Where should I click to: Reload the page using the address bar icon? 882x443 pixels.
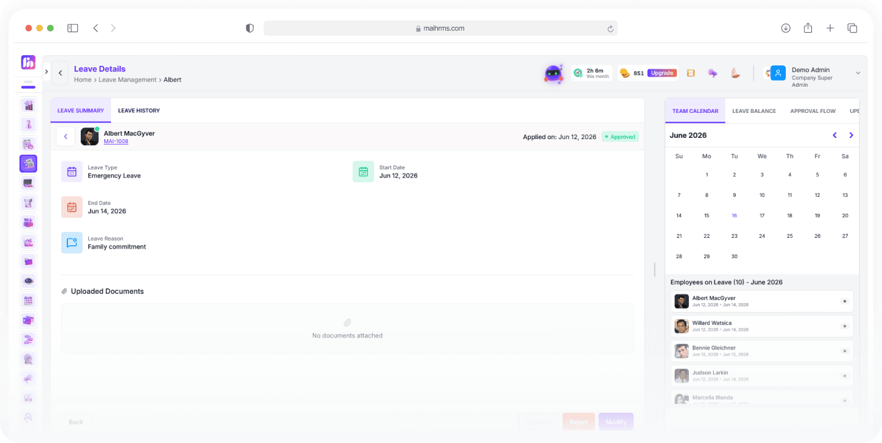coord(610,28)
